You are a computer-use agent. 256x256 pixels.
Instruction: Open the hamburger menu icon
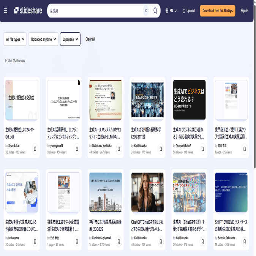click(5, 11)
